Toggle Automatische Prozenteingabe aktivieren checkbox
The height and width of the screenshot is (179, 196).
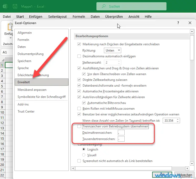pos(79,91)
